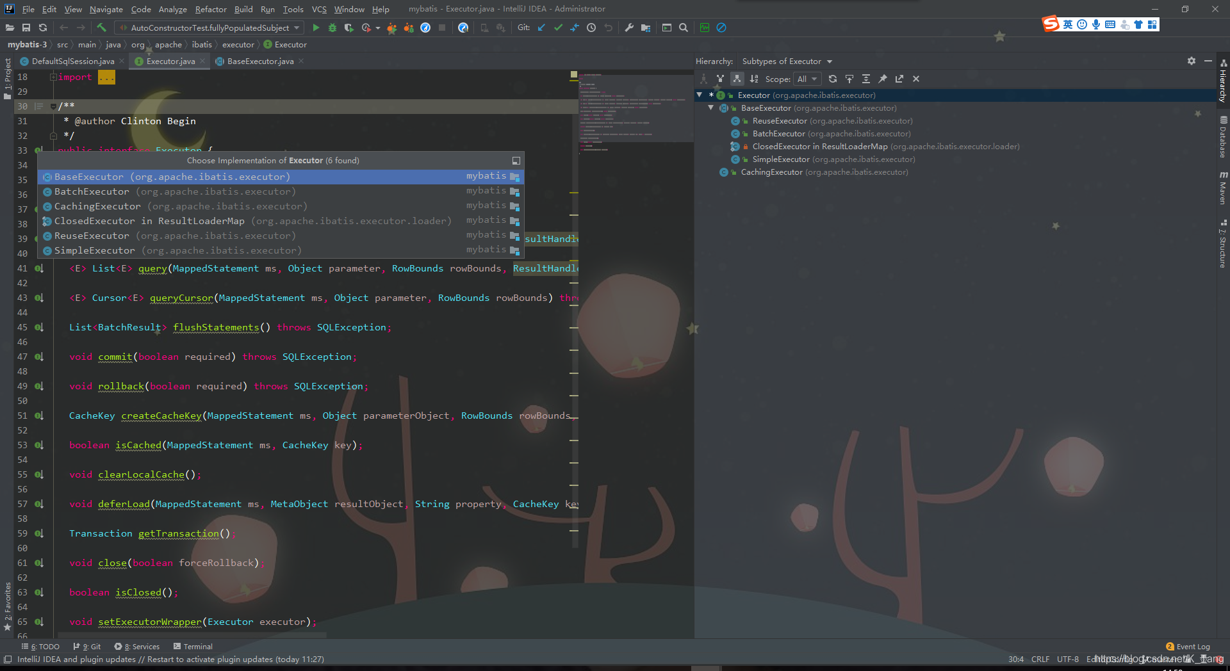The width and height of the screenshot is (1230, 671).
Task: Run with coverage shield icon
Action: coord(348,28)
